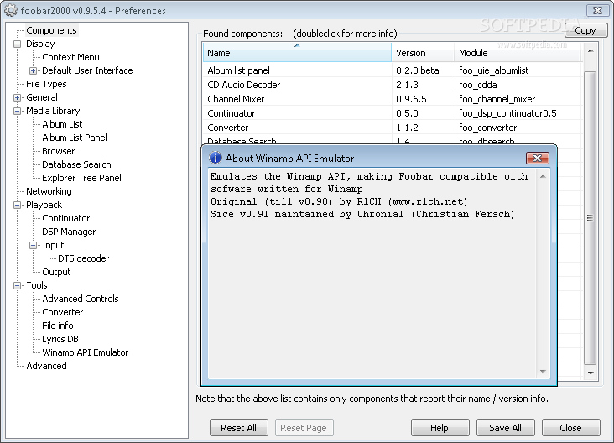Select Components in the preferences tree
Viewport: 614px width, 443px height.
point(51,30)
